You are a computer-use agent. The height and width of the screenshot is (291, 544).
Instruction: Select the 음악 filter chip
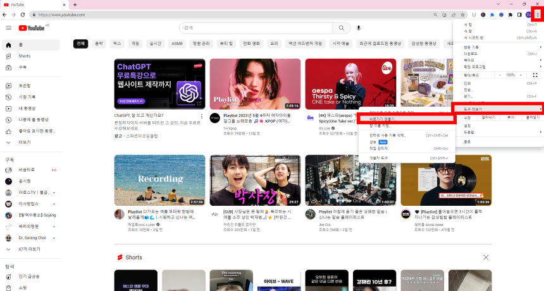coord(99,44)
